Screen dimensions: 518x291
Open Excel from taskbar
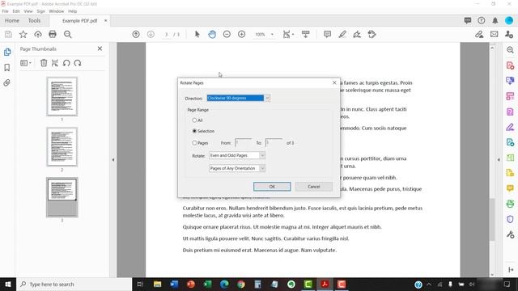(207, 284)
